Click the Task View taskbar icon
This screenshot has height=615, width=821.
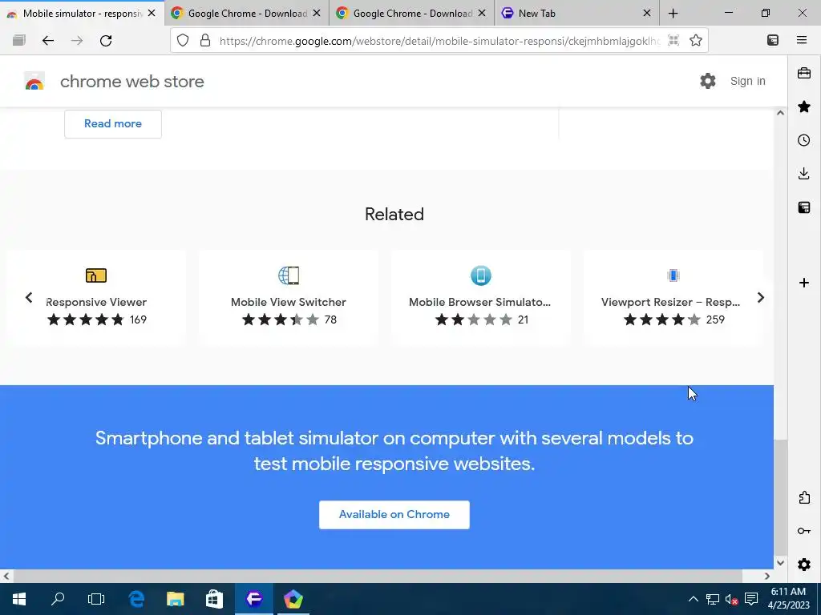[x=96, y=599]
